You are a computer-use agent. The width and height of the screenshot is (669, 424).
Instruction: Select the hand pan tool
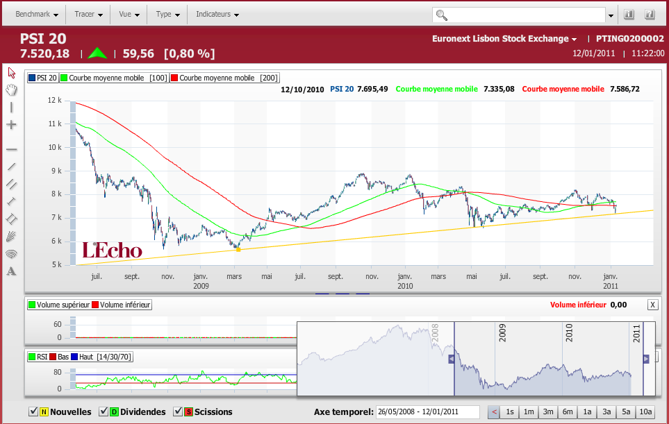12,90
